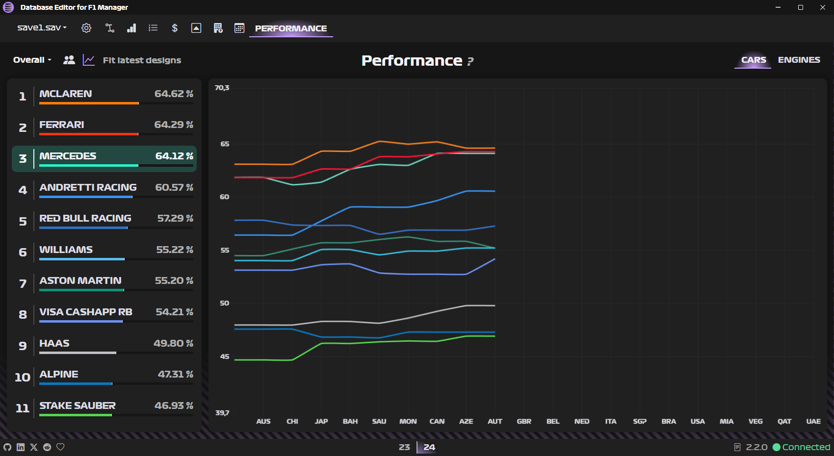Open the driver transfer tree icon
Image resolution: width=834 pixels, height=456 pixels.
tap(110, 28)
